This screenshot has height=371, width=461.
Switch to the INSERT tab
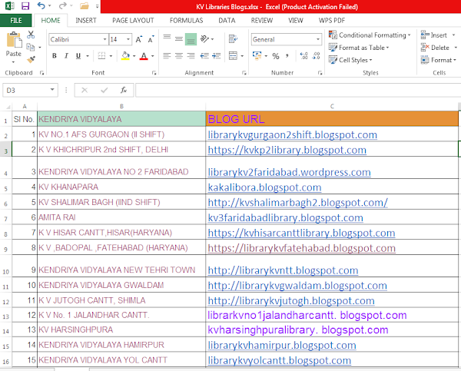pyautogui.click(x=86, y=20)
